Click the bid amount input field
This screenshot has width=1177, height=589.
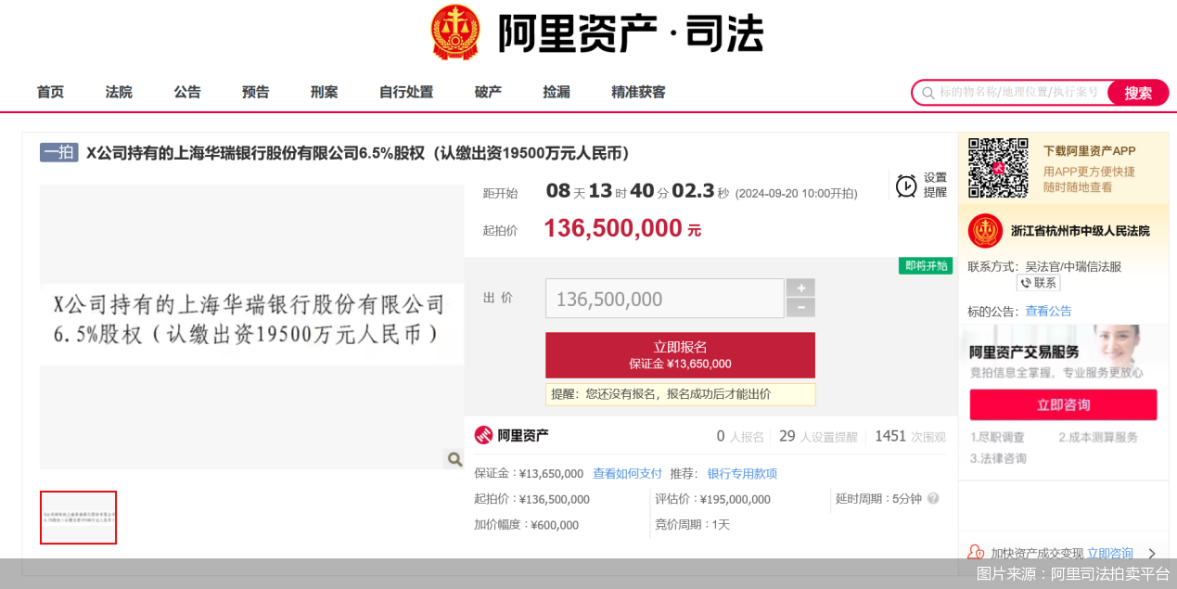[x=665, y=299]
